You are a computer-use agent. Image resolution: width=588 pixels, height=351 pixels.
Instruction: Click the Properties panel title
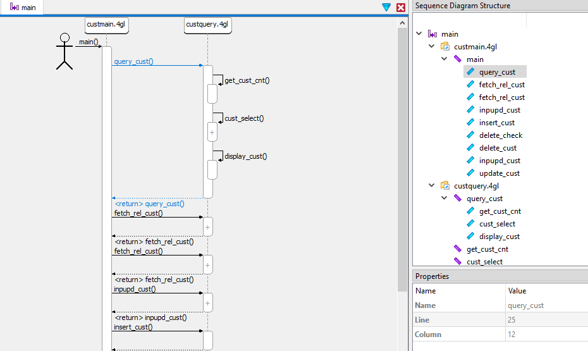[432, 276]
